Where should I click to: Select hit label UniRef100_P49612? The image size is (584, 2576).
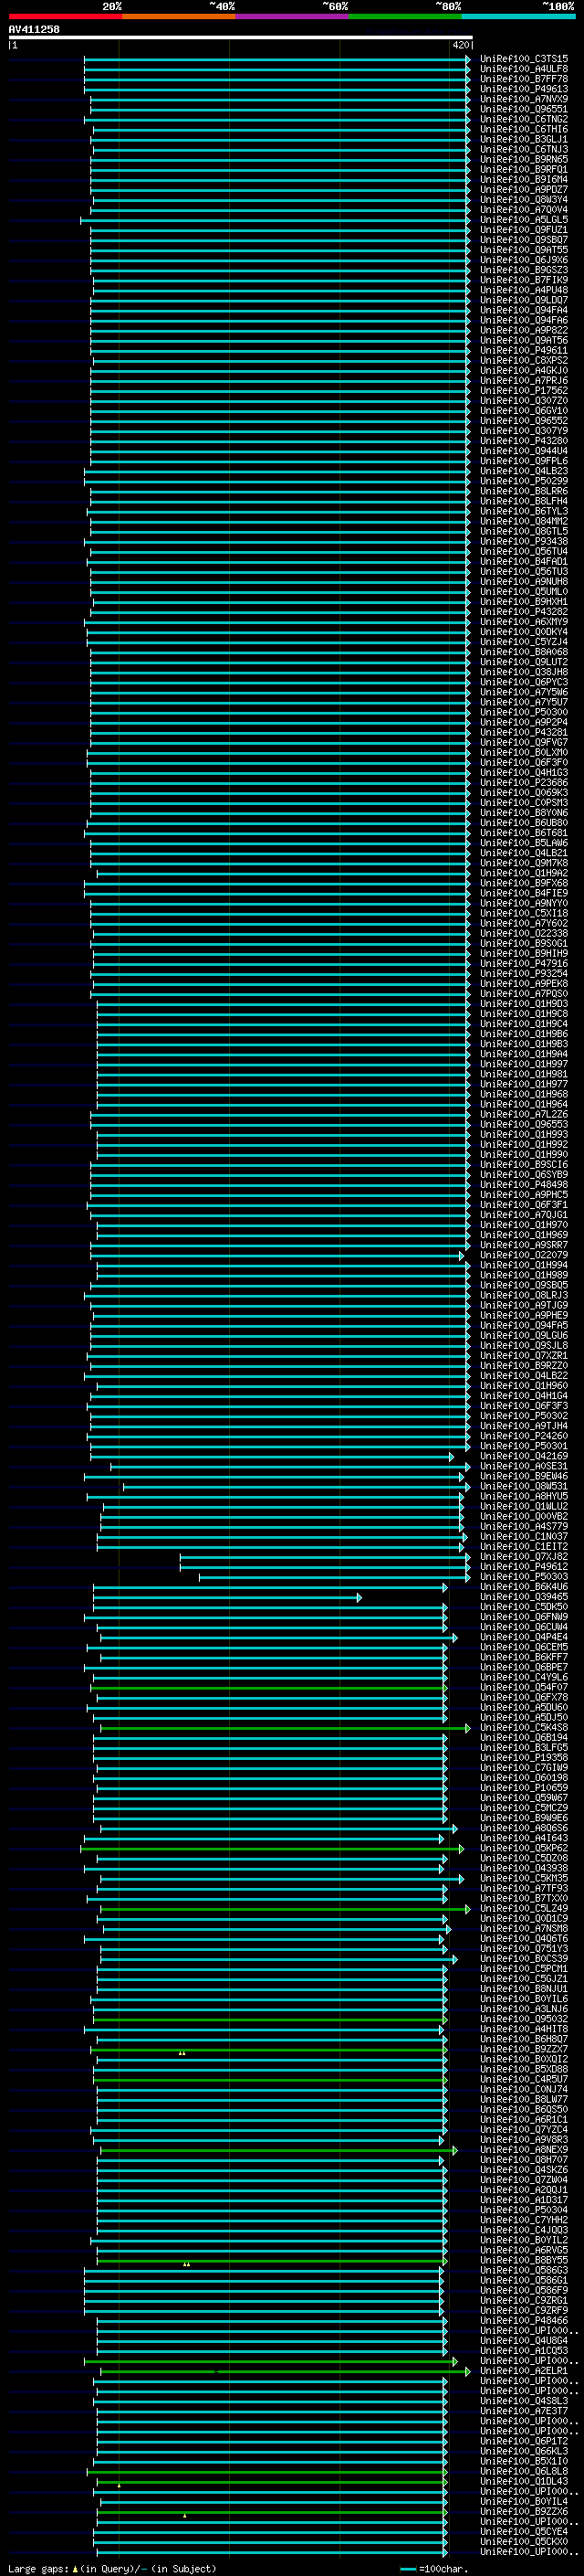pyautogui.click(x=524, y=1566)
